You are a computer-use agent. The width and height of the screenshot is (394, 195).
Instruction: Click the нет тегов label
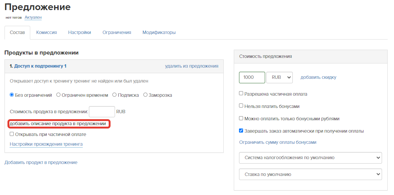(x=13, y=18)
